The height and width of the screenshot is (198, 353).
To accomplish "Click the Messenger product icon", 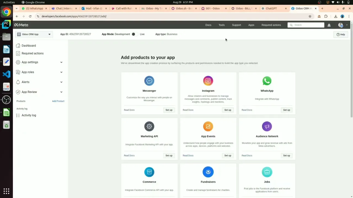I will point(149,81).
